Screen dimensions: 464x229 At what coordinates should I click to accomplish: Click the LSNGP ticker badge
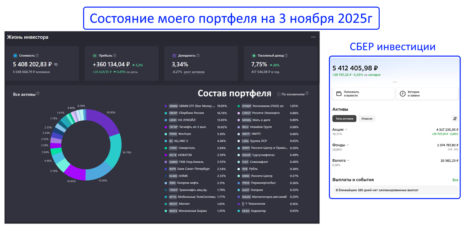(247, 113)
